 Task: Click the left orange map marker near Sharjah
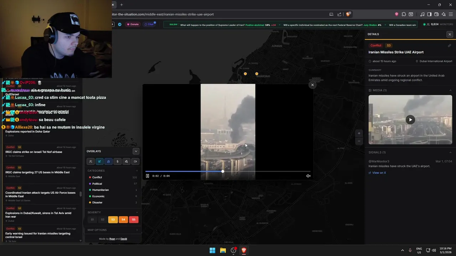coord(245,74)
